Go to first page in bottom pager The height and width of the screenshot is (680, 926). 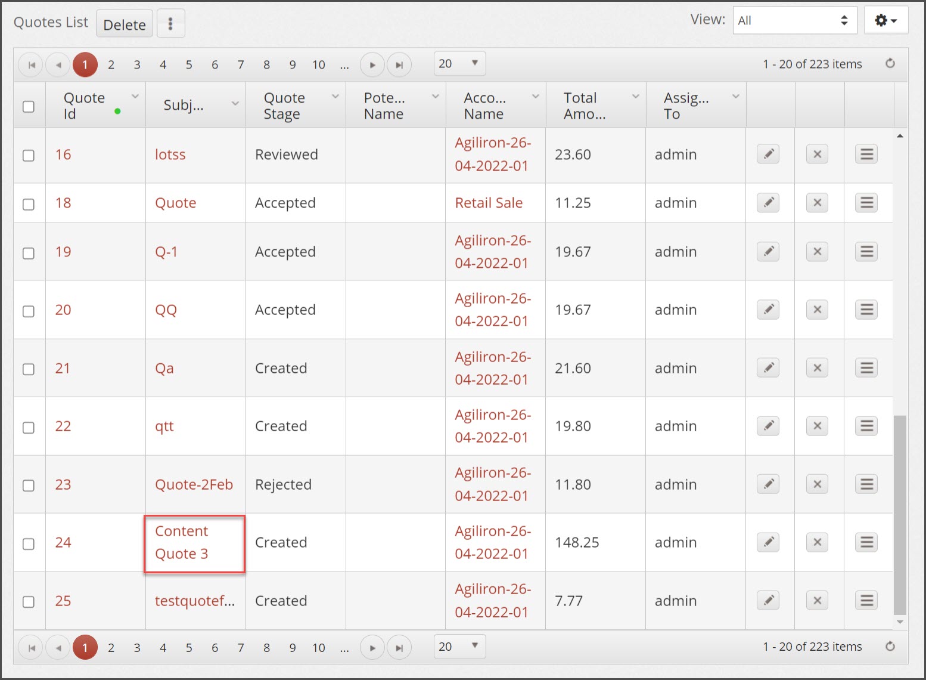[x=31, y=648]
